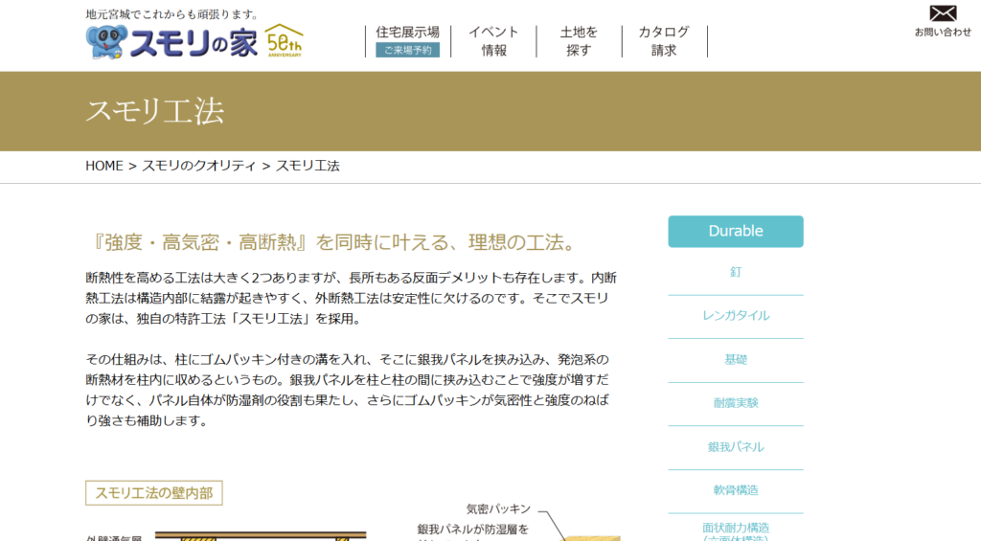
Task: Click the Durable sidebar header button
Action: (736, 231)
